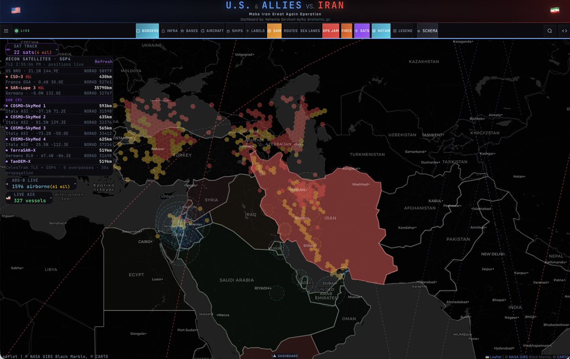Open the LEGEND panel
This screenshot has width=570, height=359.
click(403, 31)
